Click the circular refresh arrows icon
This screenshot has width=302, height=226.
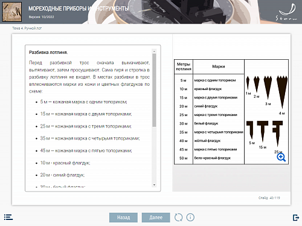[x=178, y=218]
